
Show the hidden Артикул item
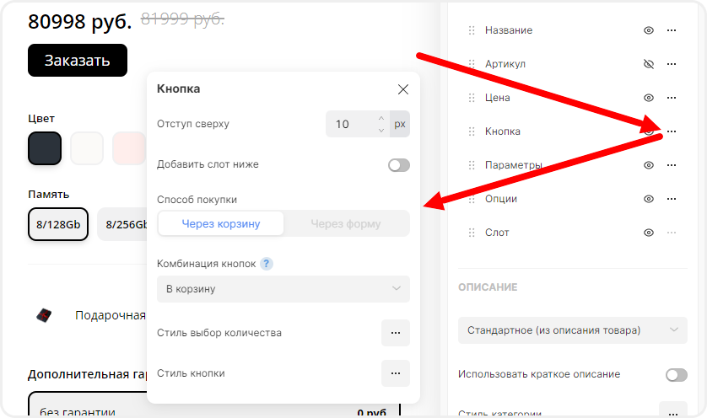649,64
